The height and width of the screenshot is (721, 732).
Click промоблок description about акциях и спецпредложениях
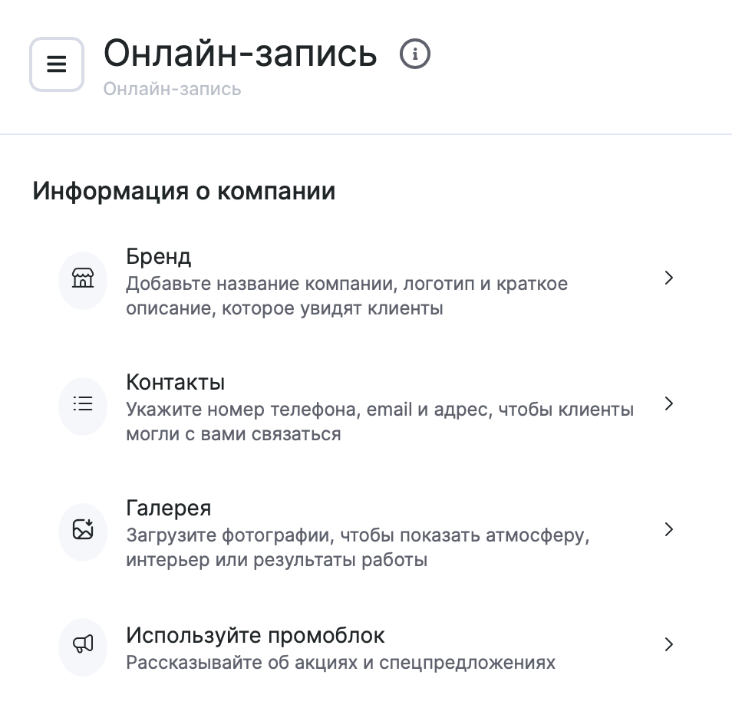pyautogui.click(x=341, y=662)
